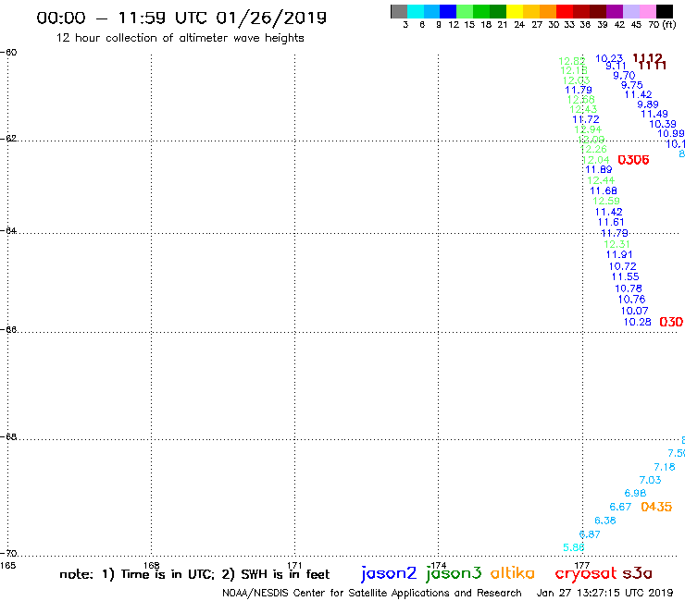The image size is (685, 601).
Task: Click the pink legend color swatch
Action: [647, 11]
